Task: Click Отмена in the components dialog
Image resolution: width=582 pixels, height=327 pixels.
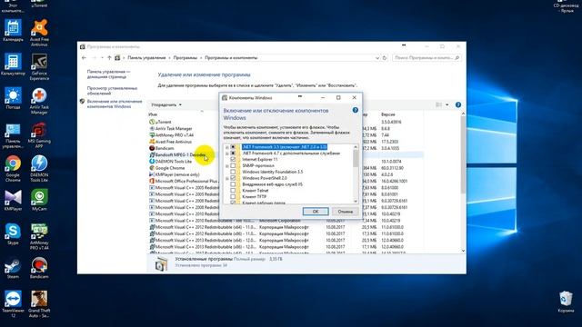Action: [x=346, y=212]
